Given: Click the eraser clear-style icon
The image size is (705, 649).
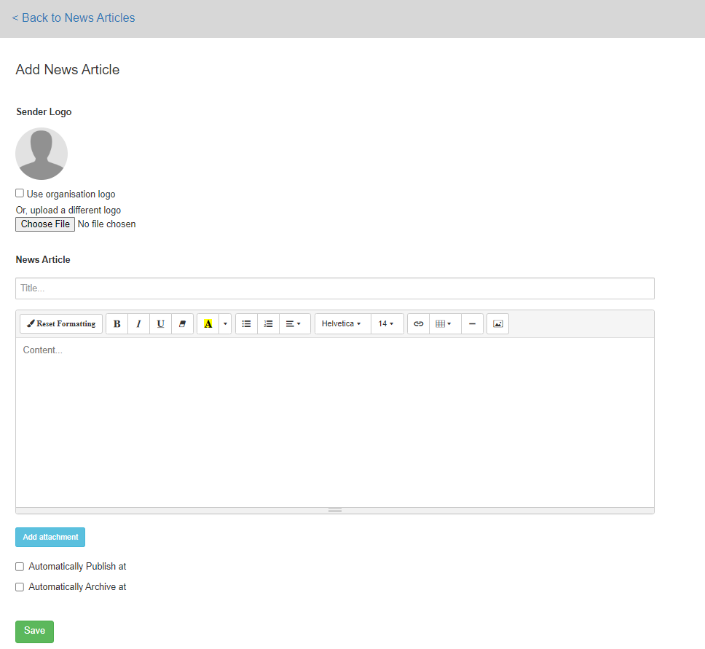Looking at the screenshot, I should pyautogui.click(x=182, y=324).
